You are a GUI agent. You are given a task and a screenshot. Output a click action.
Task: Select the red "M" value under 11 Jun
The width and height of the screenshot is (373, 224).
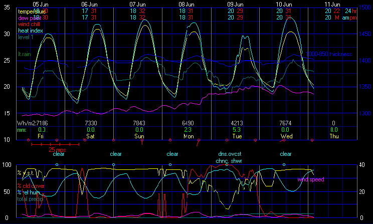coord(337,18)
